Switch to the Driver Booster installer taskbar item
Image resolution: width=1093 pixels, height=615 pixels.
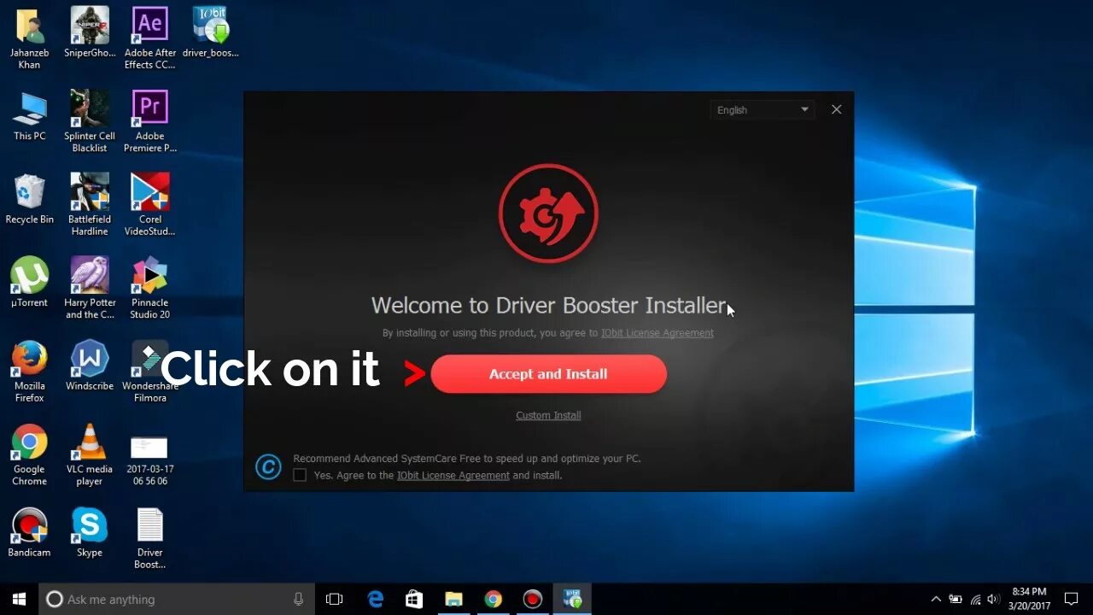[572, 599]
